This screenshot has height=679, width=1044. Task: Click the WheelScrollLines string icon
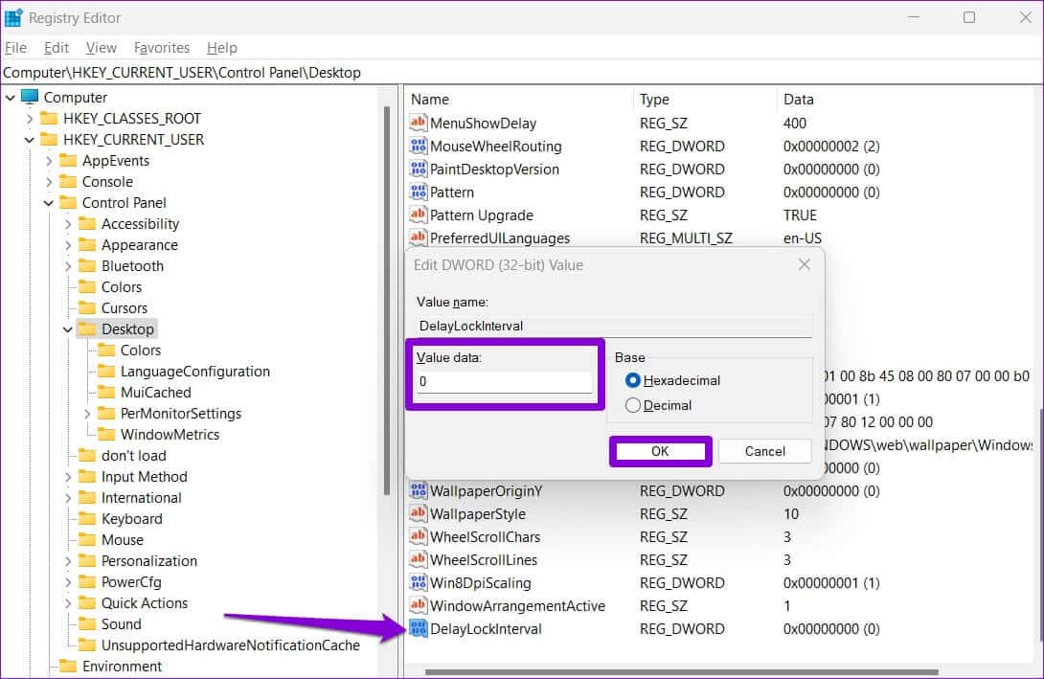coord(419,559)
